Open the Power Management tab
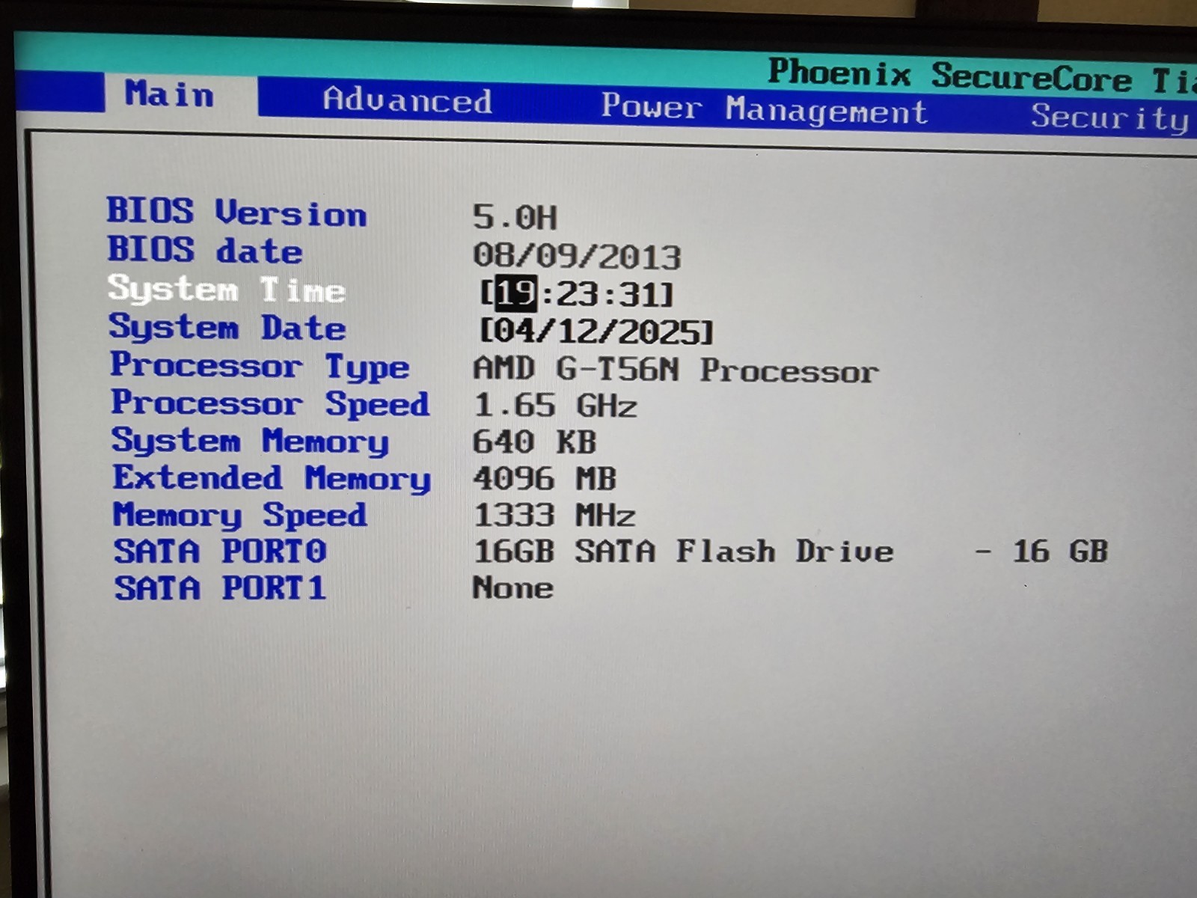Viewport: 1197px width, 898px height. point(765,109)
